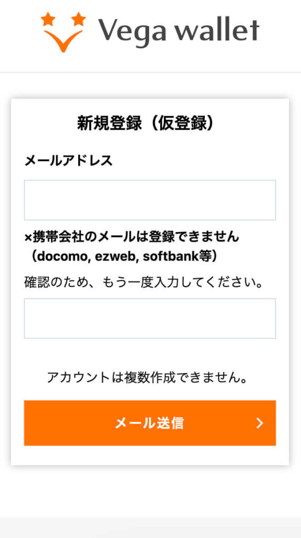Click the left orange star in logo
The width and height of the screenshot is (301, 538).
(48, 19)
